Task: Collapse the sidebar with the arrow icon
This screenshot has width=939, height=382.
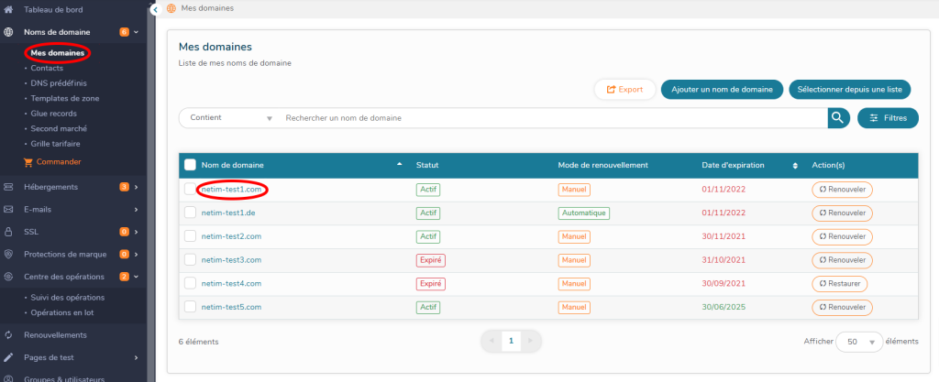Action: pos(154,9)
